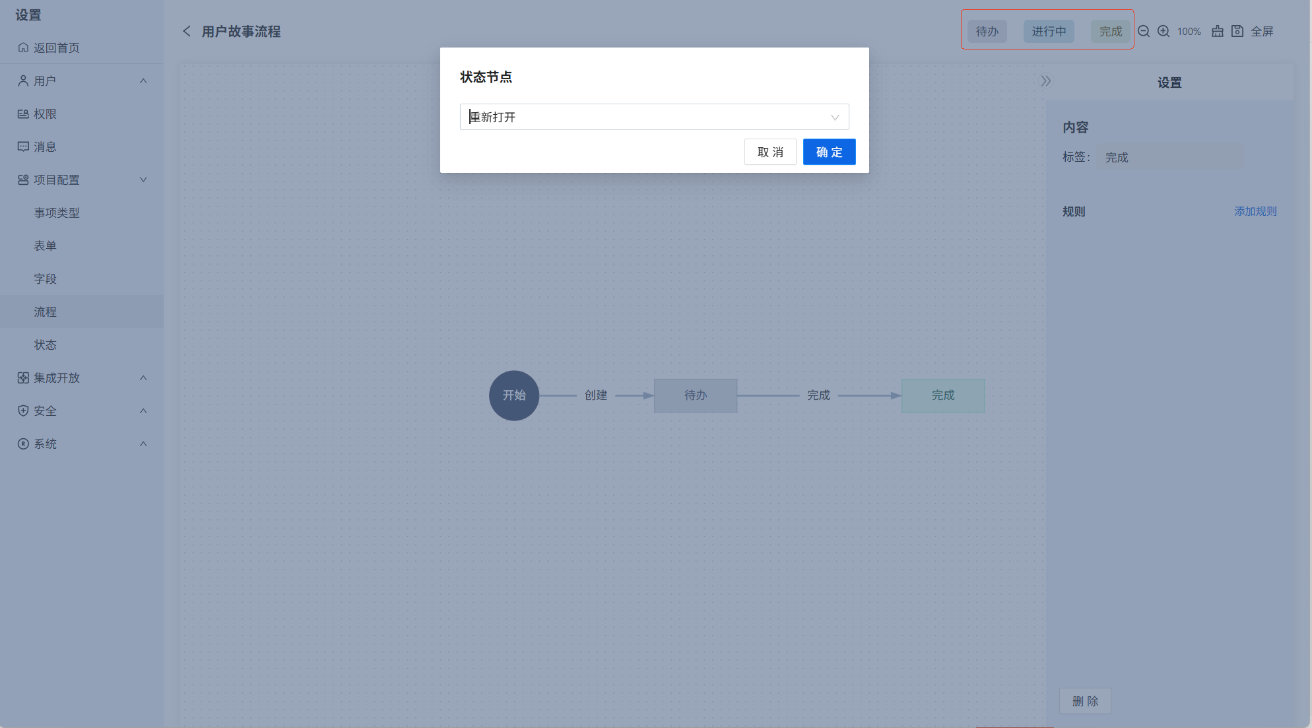The width and height of the screenshot is (1312, 728).
Task: Collapse the 项目配置 sidebar section
Action: tap(143, 180)
